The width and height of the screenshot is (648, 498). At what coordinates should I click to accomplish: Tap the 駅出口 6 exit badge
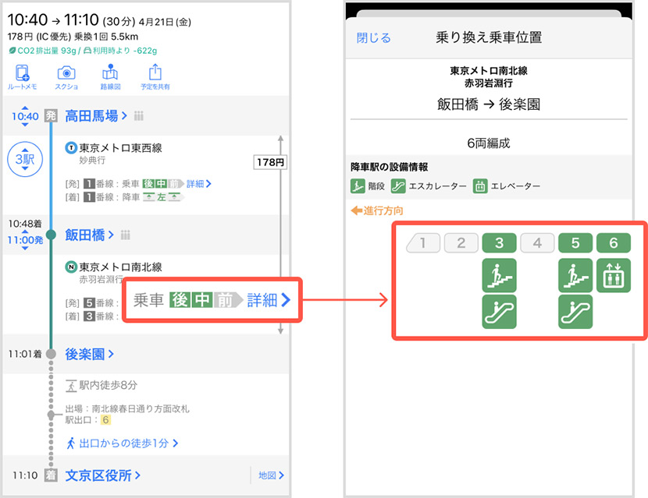(106, 420)
